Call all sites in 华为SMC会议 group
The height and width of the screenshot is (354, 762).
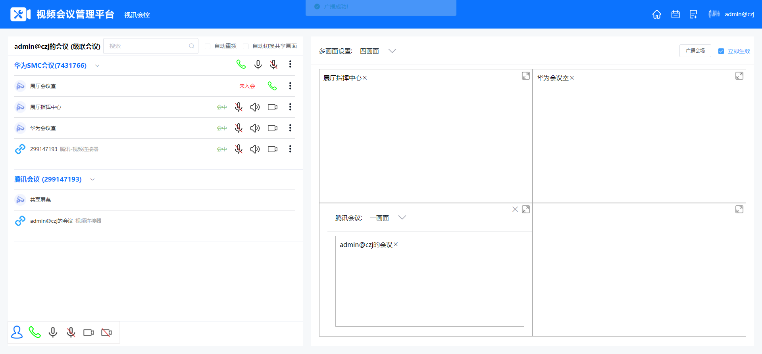pyautogui.click(x=241, y=64)
